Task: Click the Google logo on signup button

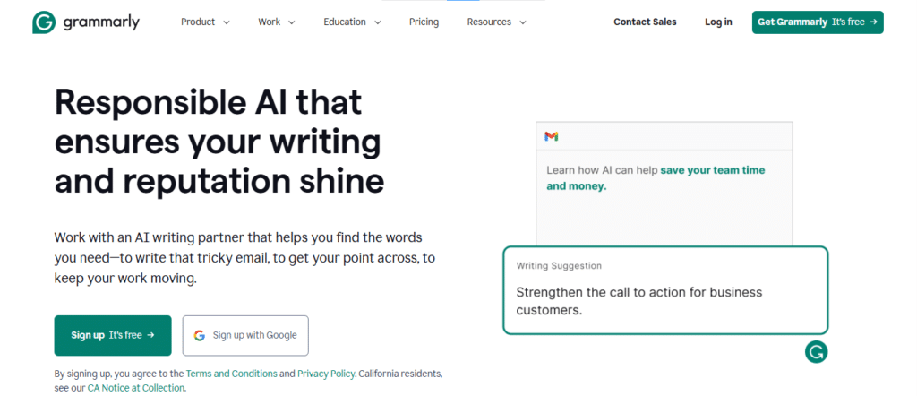Action: tap(200, 336)
